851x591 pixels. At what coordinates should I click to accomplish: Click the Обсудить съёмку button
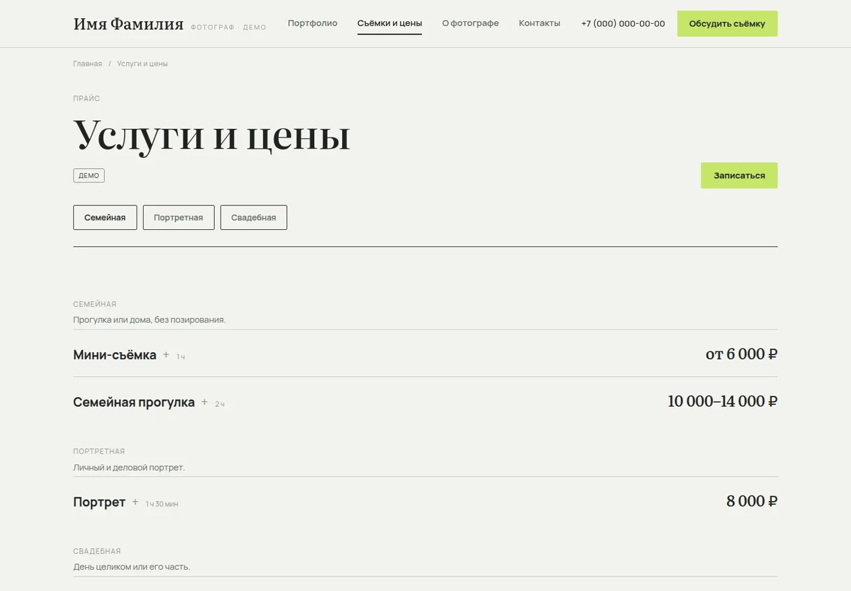pyautogui.click(x=727, y=24)
